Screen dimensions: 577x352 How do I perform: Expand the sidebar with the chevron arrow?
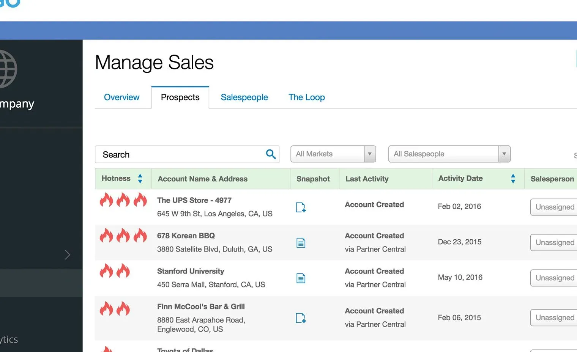pos(68,255)
